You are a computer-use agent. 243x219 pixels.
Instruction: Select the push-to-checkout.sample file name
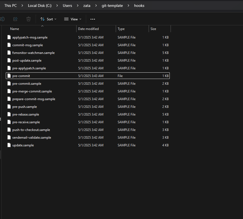coord(31,130)
